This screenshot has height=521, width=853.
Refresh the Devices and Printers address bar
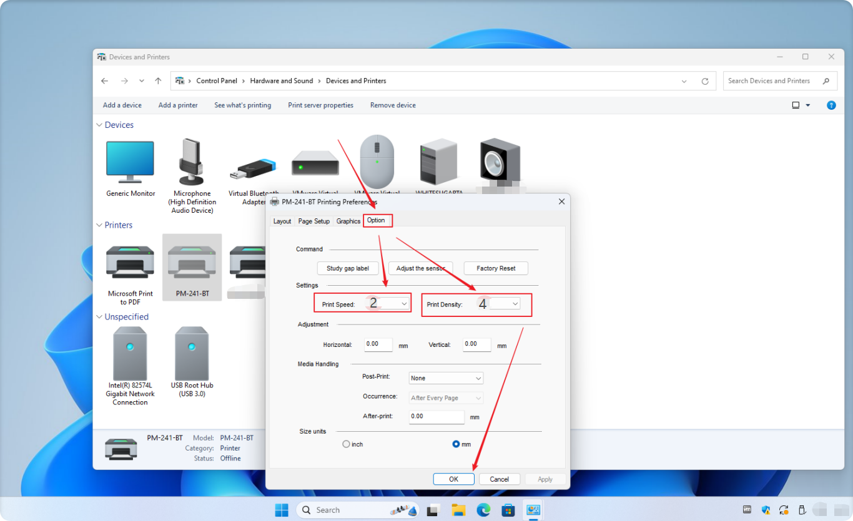pyautogui.click(x=705, y=81)
